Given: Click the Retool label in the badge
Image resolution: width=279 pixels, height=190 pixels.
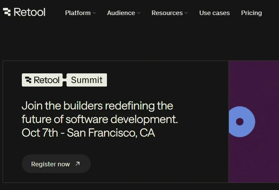Looking at the screenshot, I should point(46,80).
